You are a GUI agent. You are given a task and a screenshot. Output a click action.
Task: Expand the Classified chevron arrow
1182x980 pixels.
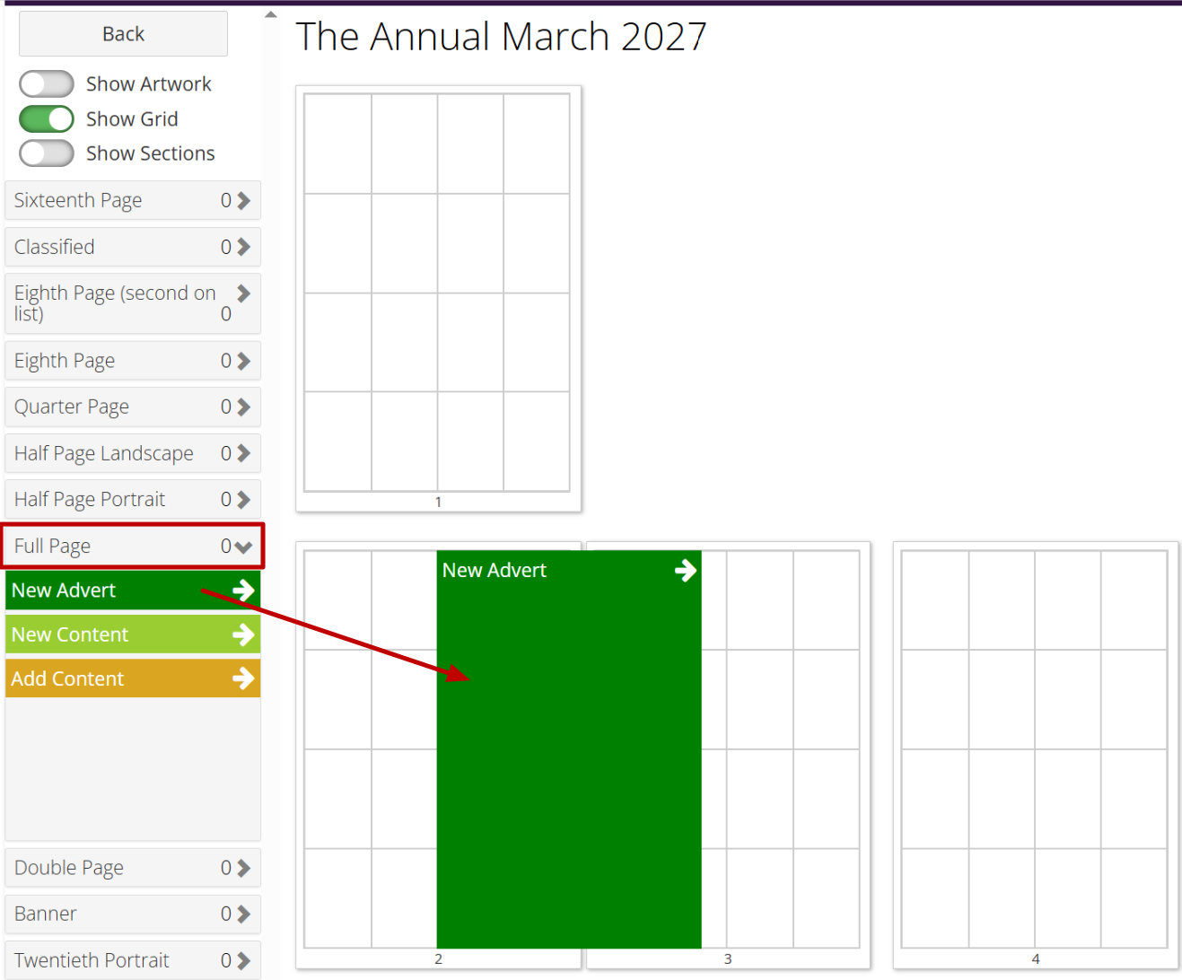click(243, 247)
